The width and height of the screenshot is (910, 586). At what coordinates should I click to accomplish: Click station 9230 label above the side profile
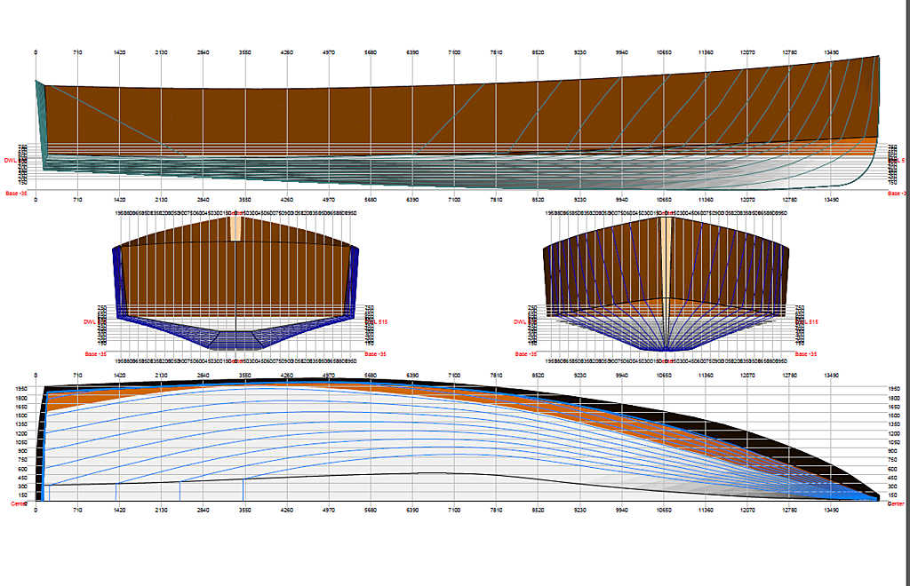[579, 52]
